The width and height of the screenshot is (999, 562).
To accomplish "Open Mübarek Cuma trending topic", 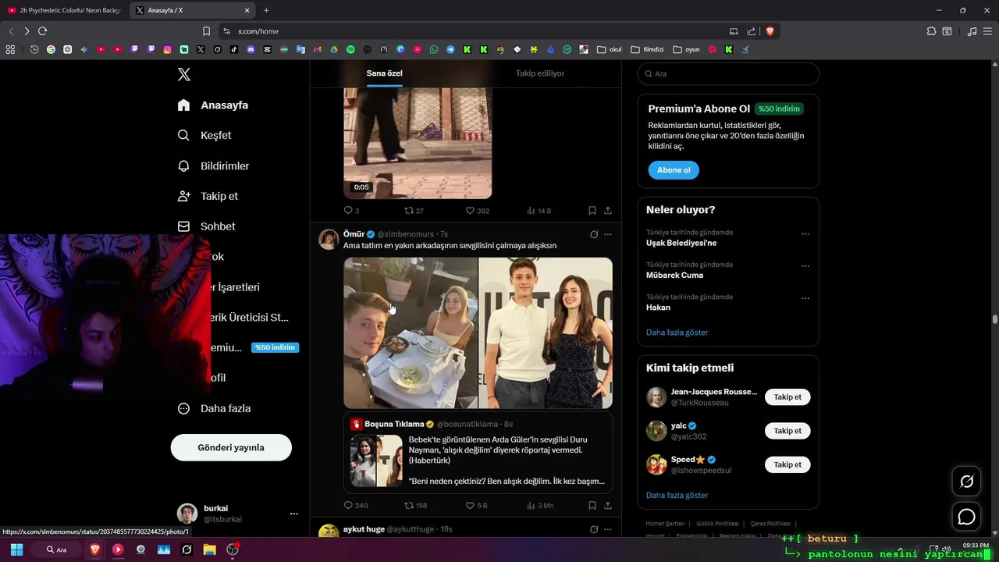I will tap(675, 275).
